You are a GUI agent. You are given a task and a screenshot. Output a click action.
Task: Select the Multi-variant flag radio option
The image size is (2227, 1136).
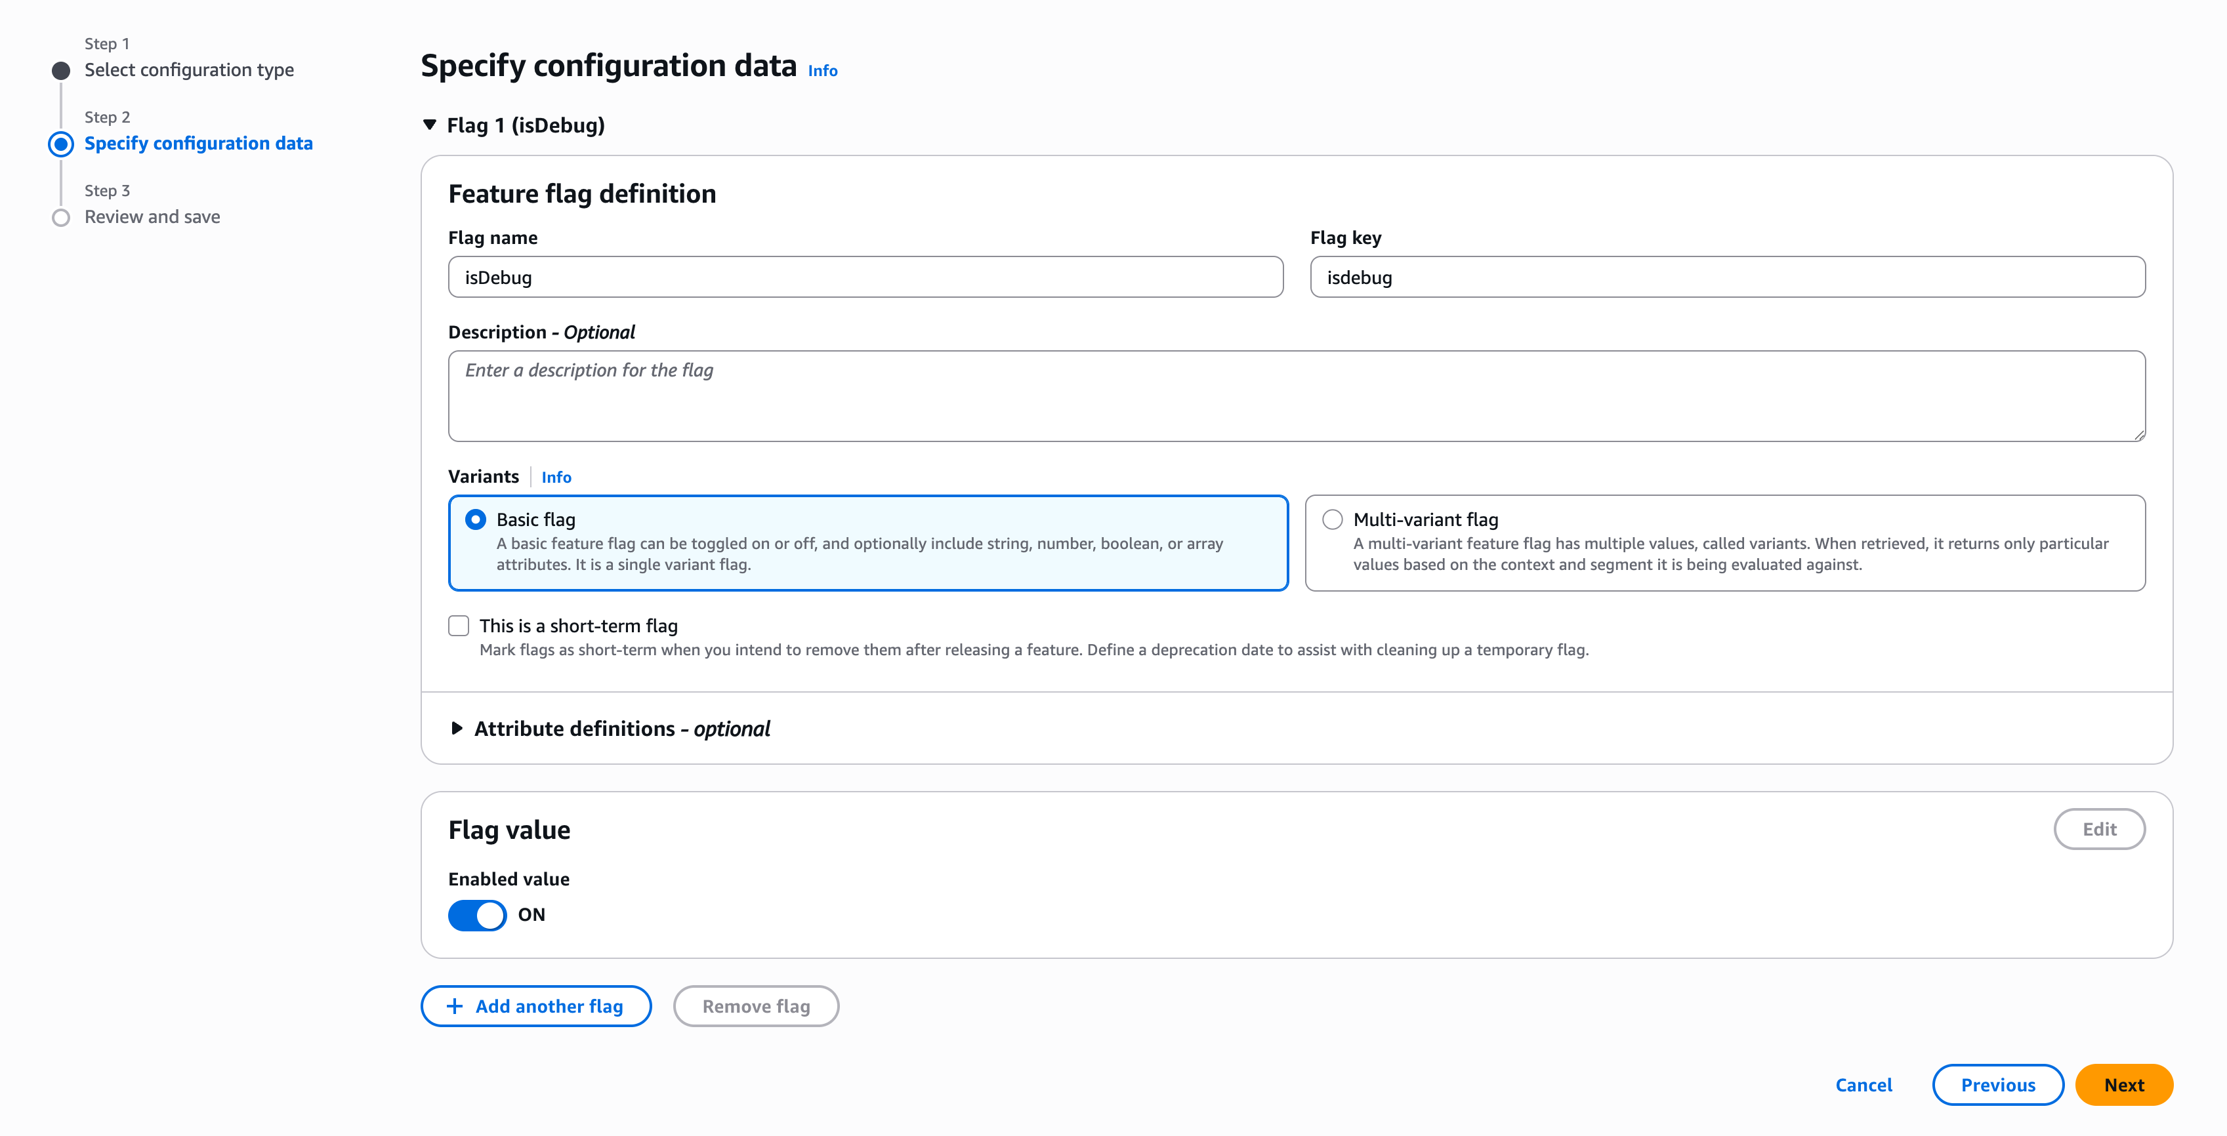[1332, 519]
